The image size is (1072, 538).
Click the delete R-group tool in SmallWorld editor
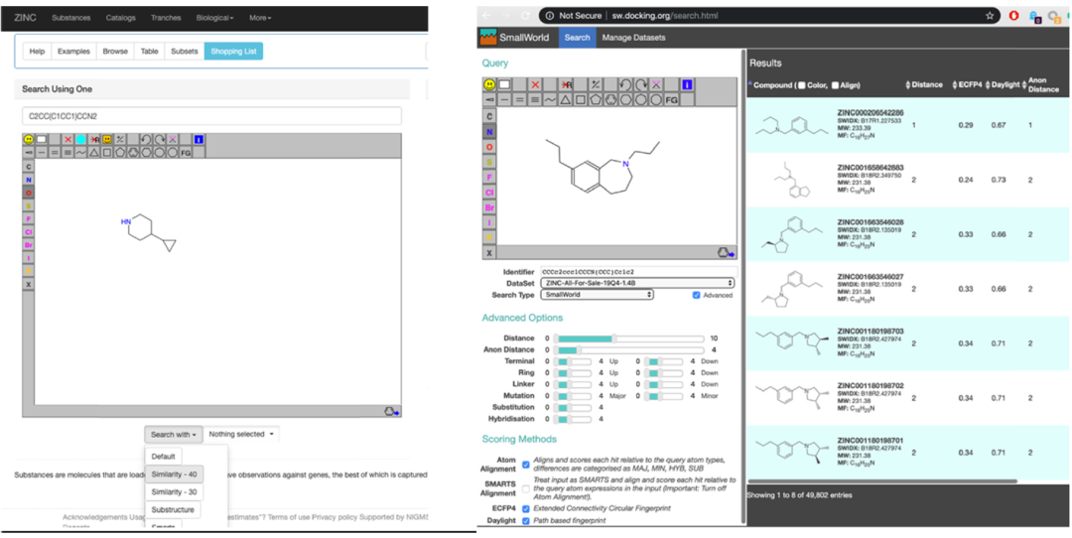pyautogui.click(x=566, y=84)
